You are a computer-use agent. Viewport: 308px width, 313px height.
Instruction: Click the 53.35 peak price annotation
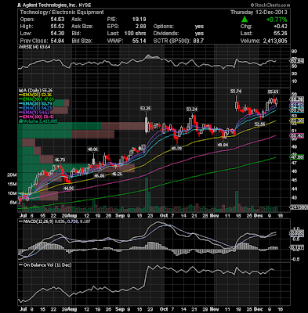point(146,109)
